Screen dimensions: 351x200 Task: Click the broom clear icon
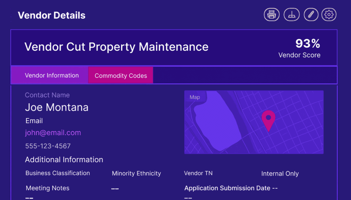pos(291,15)
